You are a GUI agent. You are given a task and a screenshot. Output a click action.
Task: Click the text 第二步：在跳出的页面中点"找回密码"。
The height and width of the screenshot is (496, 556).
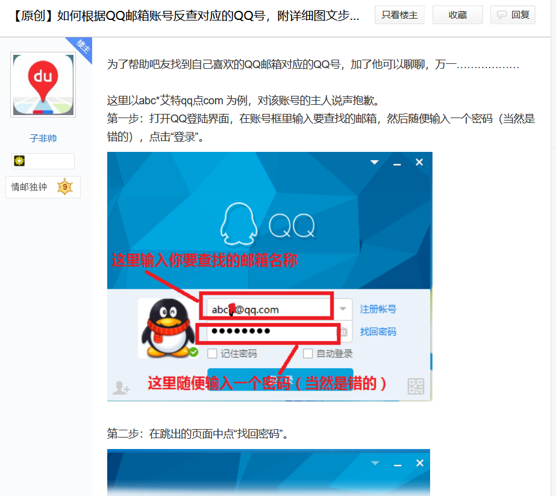[199, 433]
